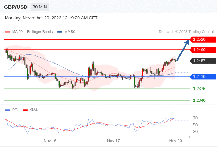
Task: Click the 1.2340 support level label
Action: coord(199,100)
